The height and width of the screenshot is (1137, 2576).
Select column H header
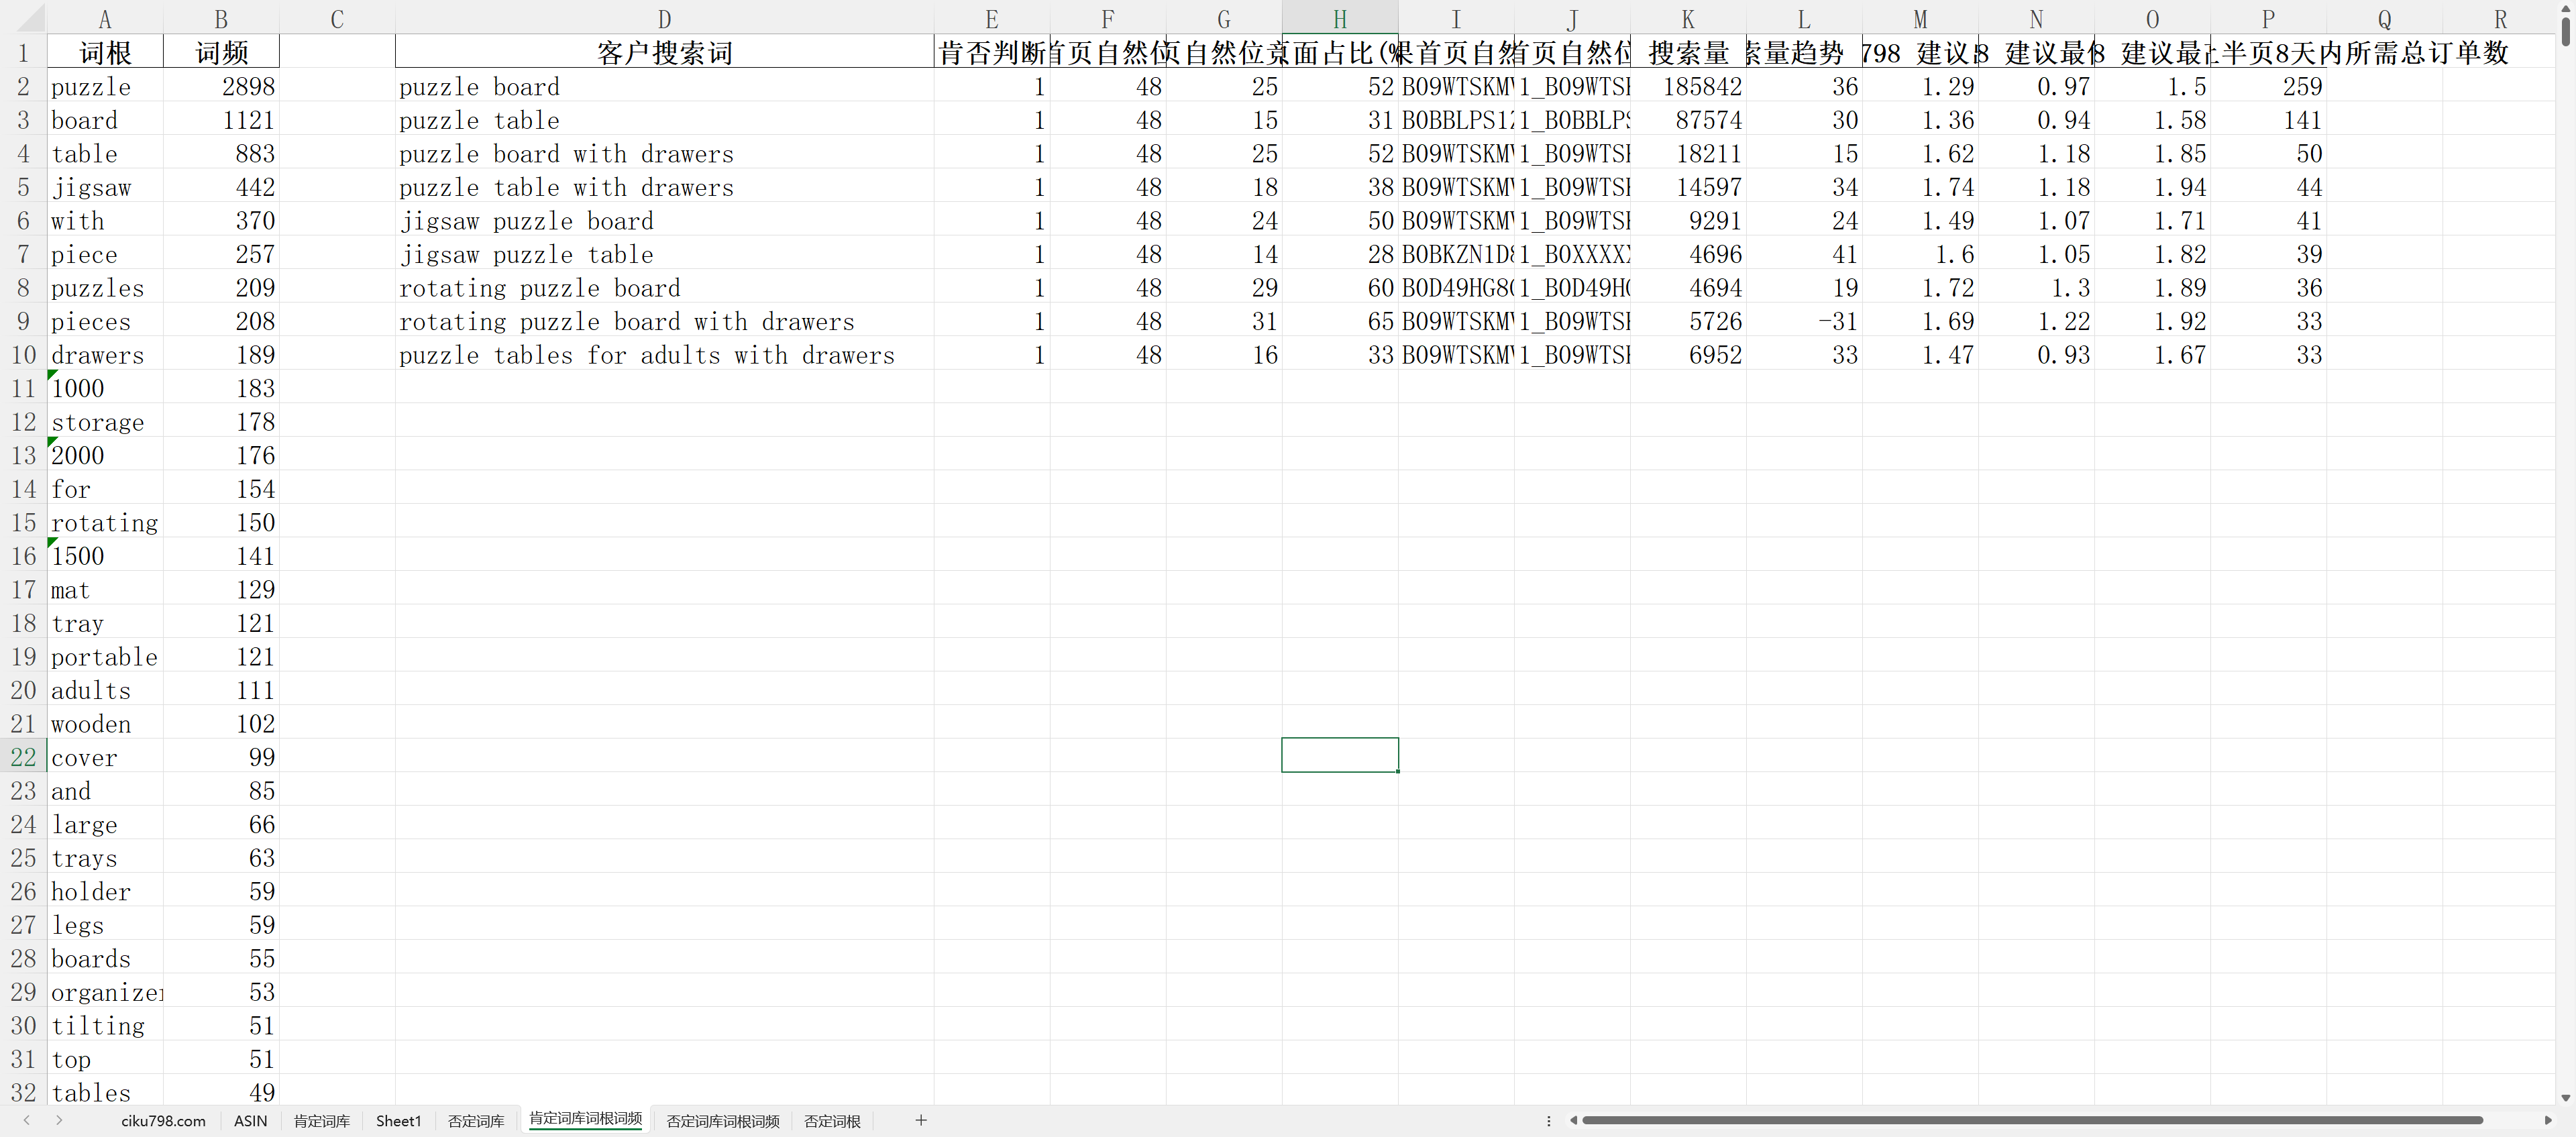[1339, 19]
